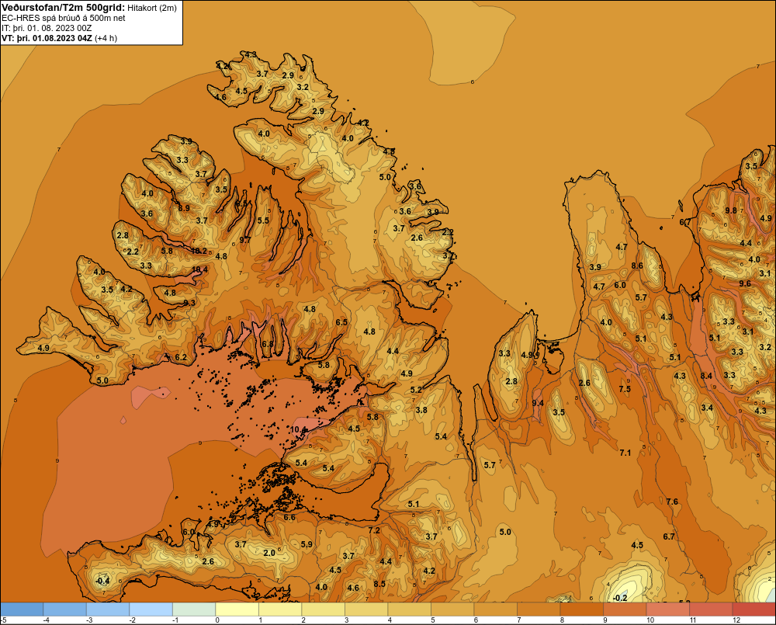Click the temperature value '9.4'
The image size is (776, 625).
[538, 403]
